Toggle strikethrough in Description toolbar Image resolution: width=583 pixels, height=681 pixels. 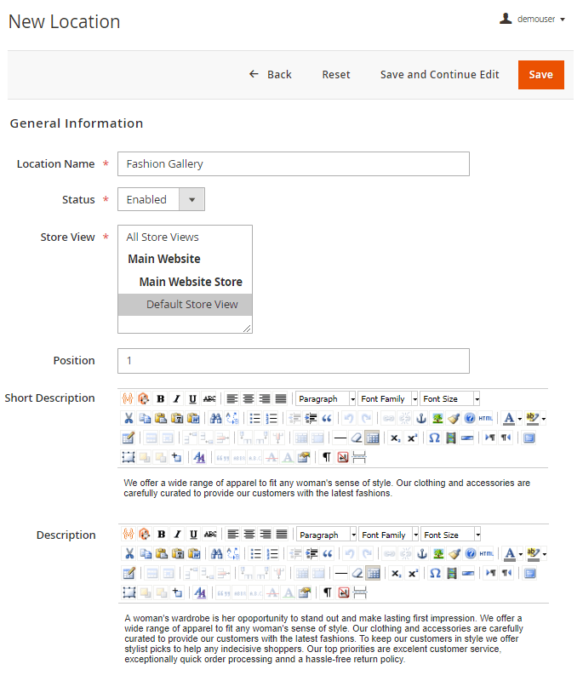click(209, 535)
